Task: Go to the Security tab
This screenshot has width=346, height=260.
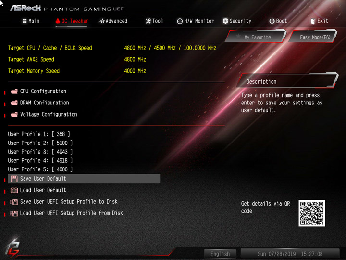Action: click(237, 21)
